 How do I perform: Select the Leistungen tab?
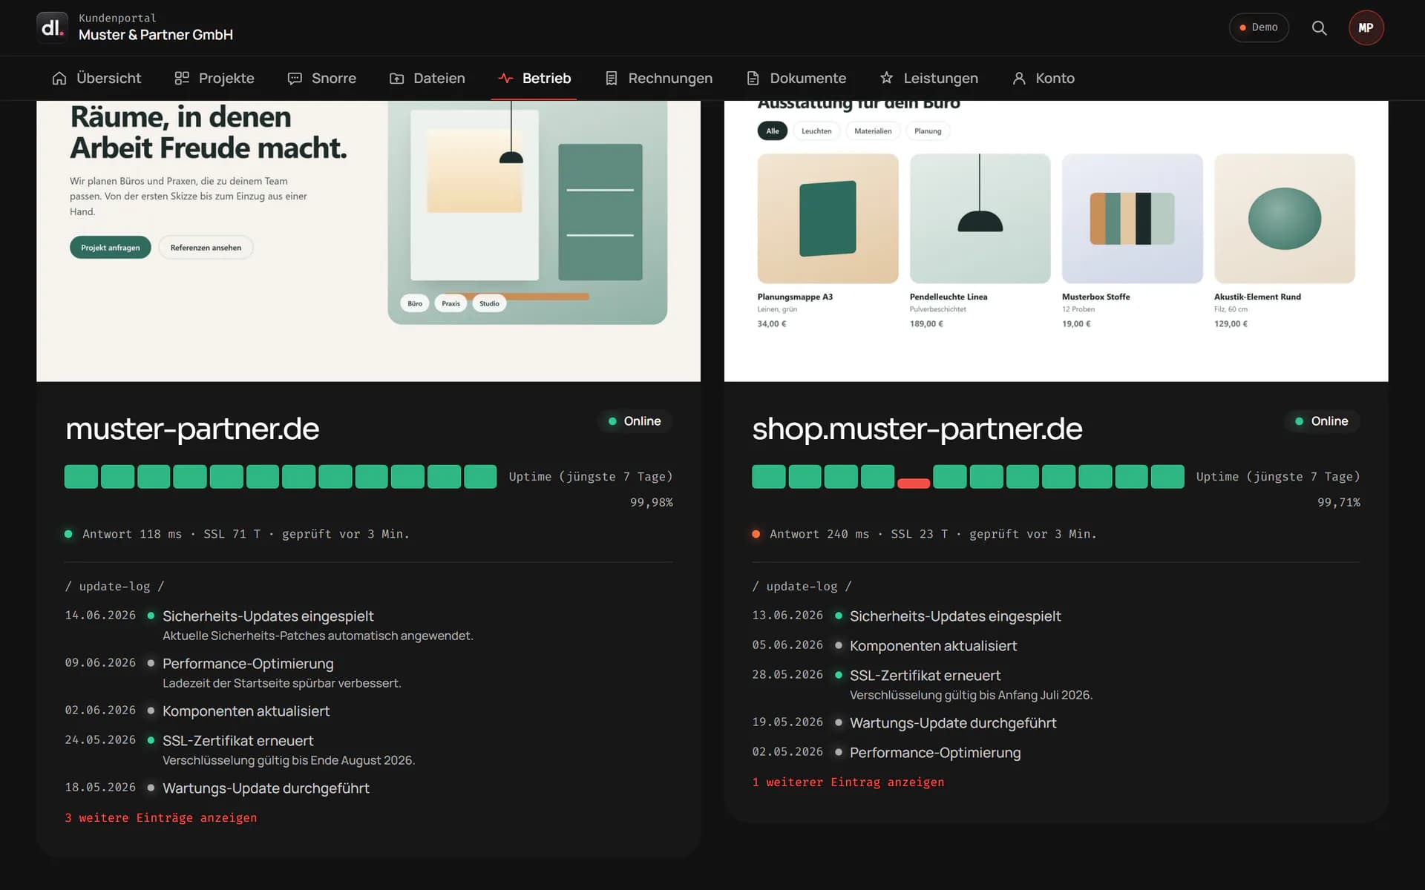[x=928, y=78]
